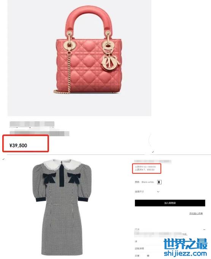Click the 共享 share label
The width and height of the screenshot is (211, 259).
pos(137,256)
